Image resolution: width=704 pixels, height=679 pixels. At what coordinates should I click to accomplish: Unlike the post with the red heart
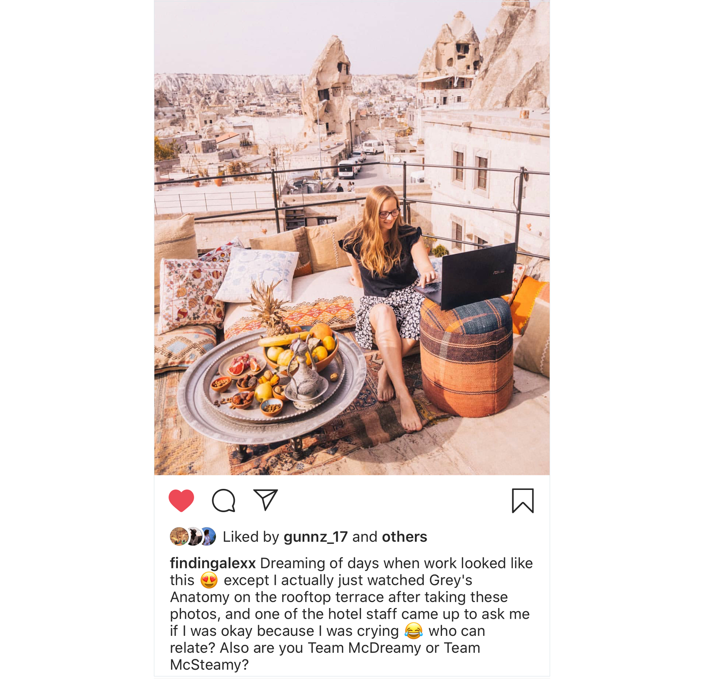[x=181, y=500]
